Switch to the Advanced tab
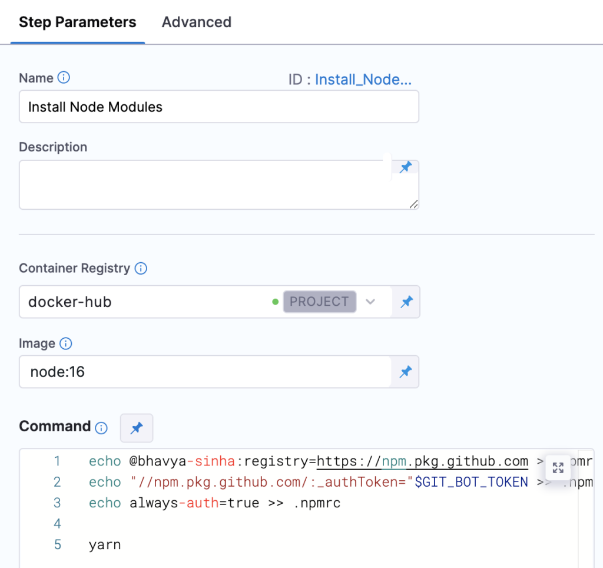The width and height of the screenshot is (603, 568). (x=197, y=22)
